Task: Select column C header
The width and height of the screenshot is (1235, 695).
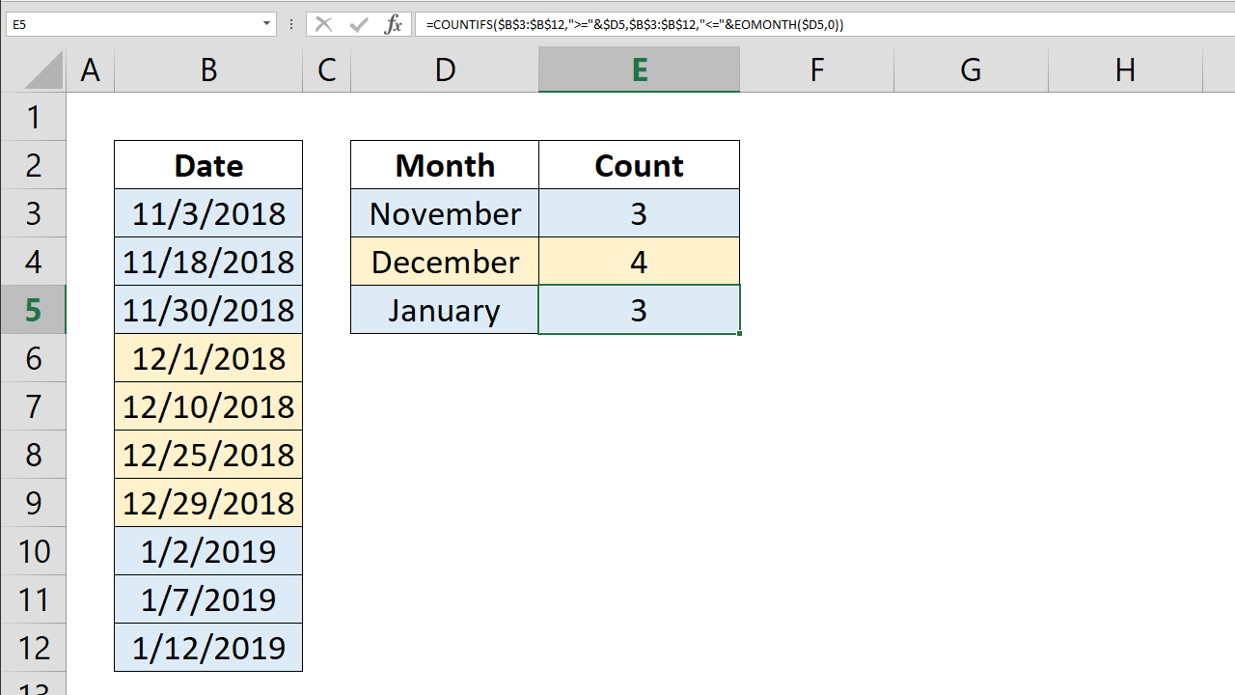Action: point(327,69)
